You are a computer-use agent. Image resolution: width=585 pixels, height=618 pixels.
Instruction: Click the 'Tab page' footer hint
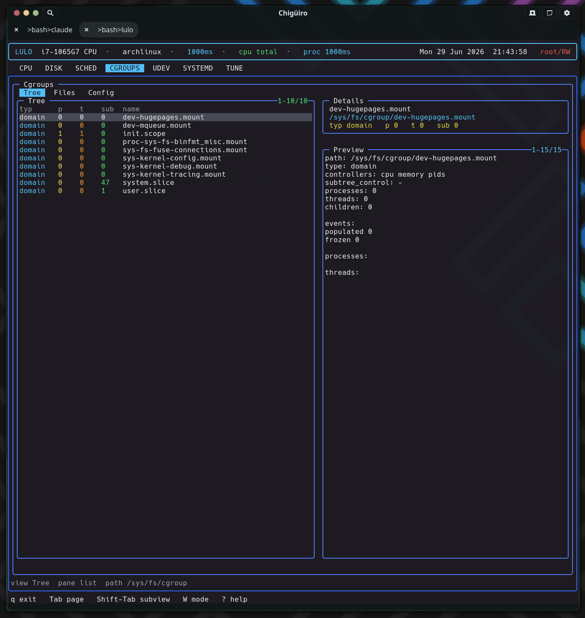(67, 599)
